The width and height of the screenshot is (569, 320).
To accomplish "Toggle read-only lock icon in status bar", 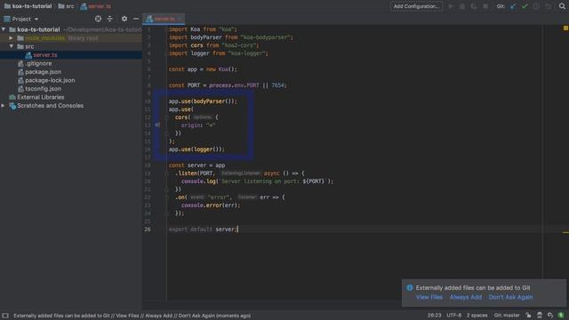I will 528,316.
